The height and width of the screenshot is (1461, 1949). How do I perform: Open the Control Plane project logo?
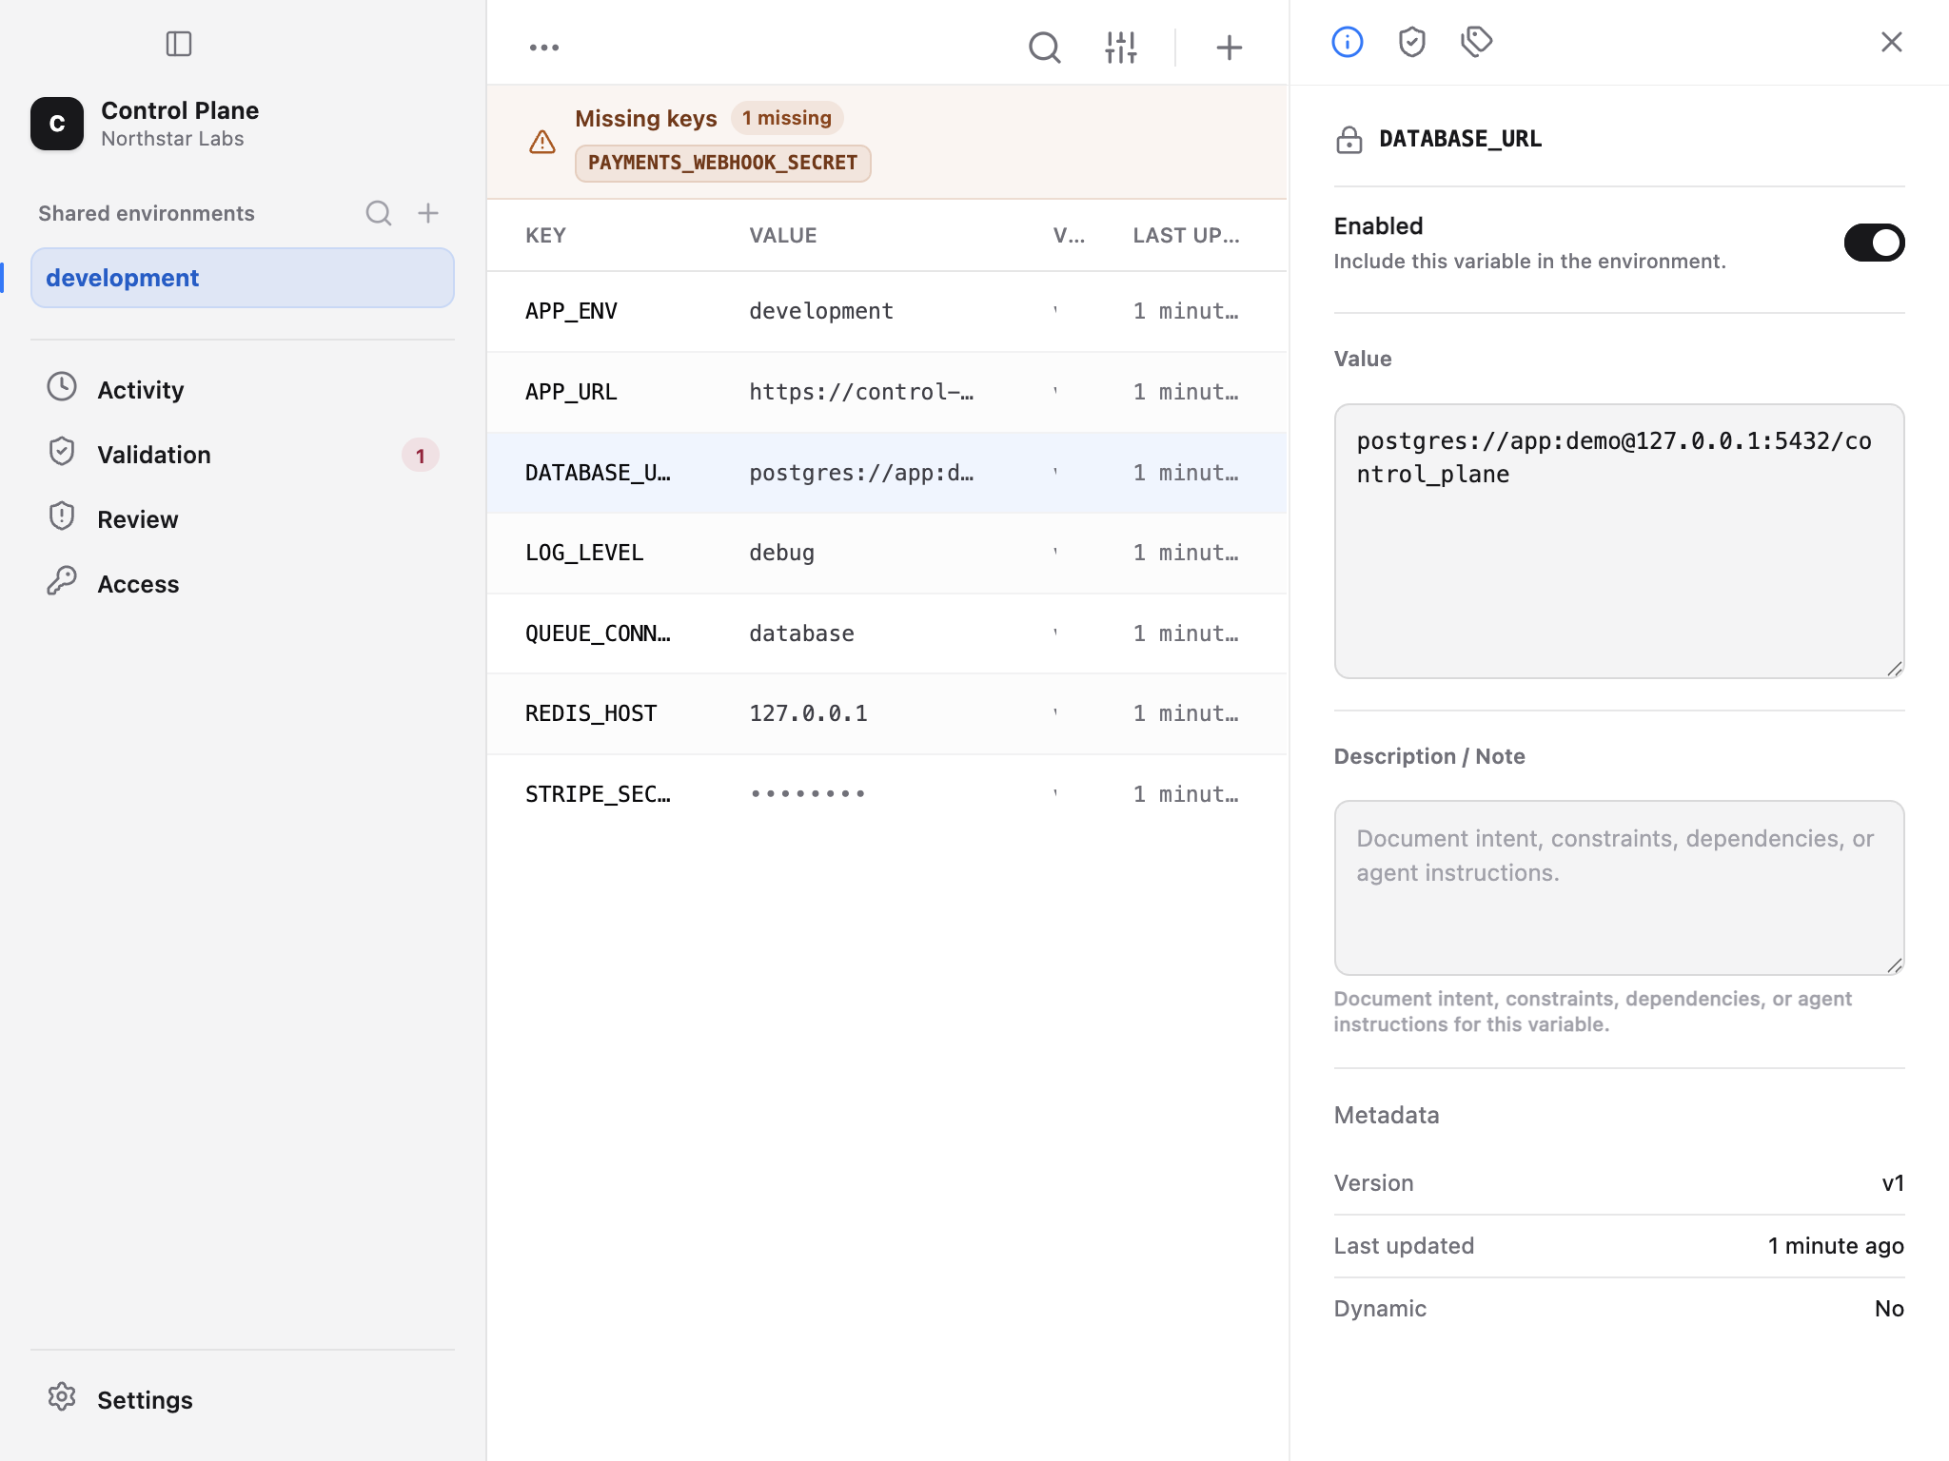coord(57,124)
